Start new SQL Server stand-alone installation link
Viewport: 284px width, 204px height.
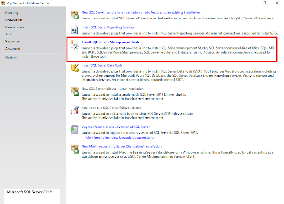pos(141,12)
